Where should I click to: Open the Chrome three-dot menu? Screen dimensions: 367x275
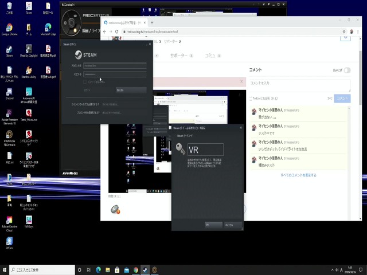[358, 32]
